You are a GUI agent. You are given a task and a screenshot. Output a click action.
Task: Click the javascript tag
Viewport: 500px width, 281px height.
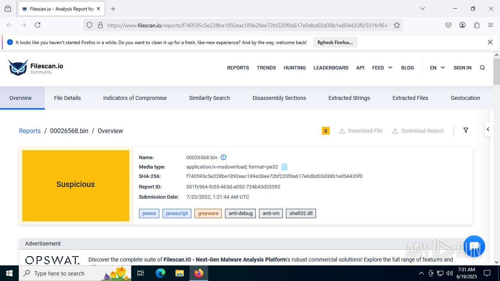pyautogui.click(x=177, y=213)
